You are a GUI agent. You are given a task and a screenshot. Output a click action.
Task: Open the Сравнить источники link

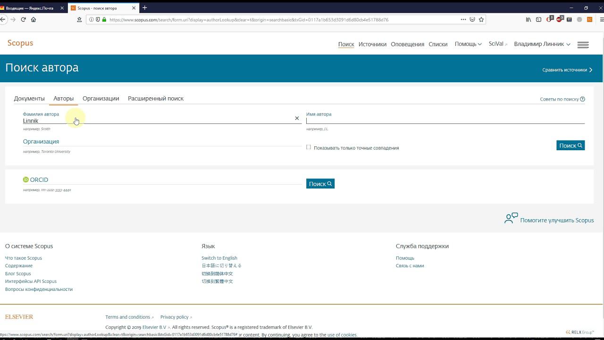click(x=567, y=70)
